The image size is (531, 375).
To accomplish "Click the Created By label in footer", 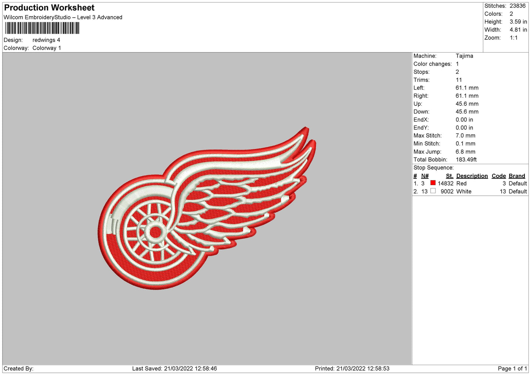I will coord(18,369).
